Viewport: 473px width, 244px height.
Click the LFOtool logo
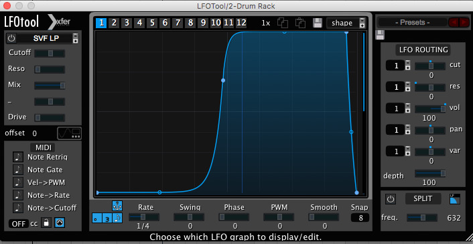[x=21, y=21]
